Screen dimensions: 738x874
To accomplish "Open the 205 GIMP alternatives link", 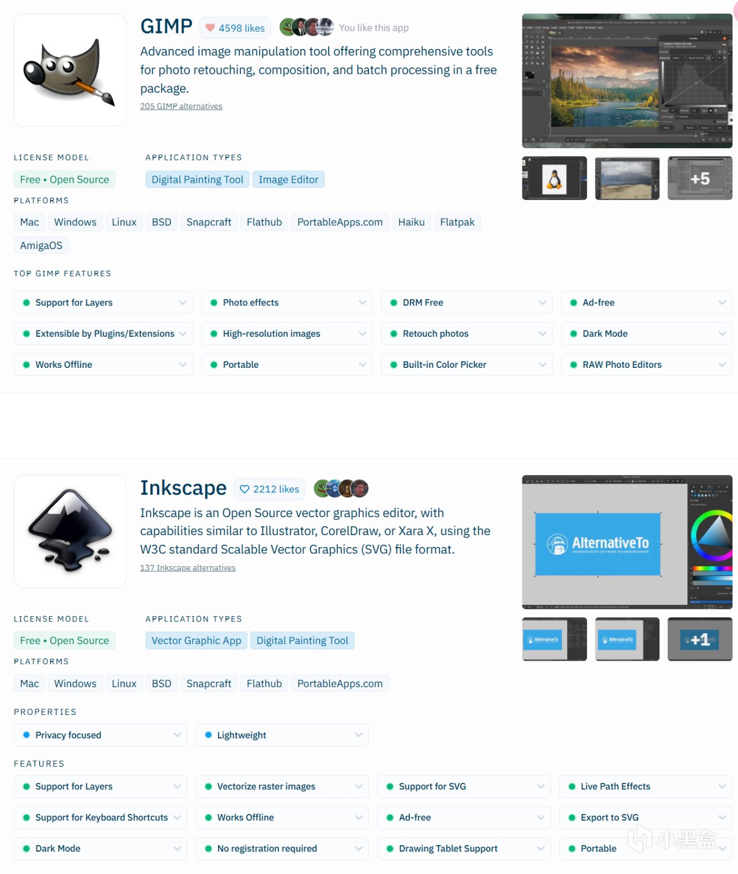I will click(181, 106).
